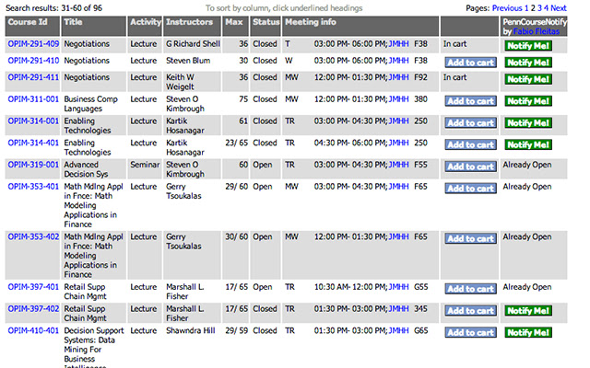The width and height of the screenshot is (590, 368).
Task: Add OPIM-291-410 Negotiations to cart
Action: pyautogui.click(x=469, y=63)
